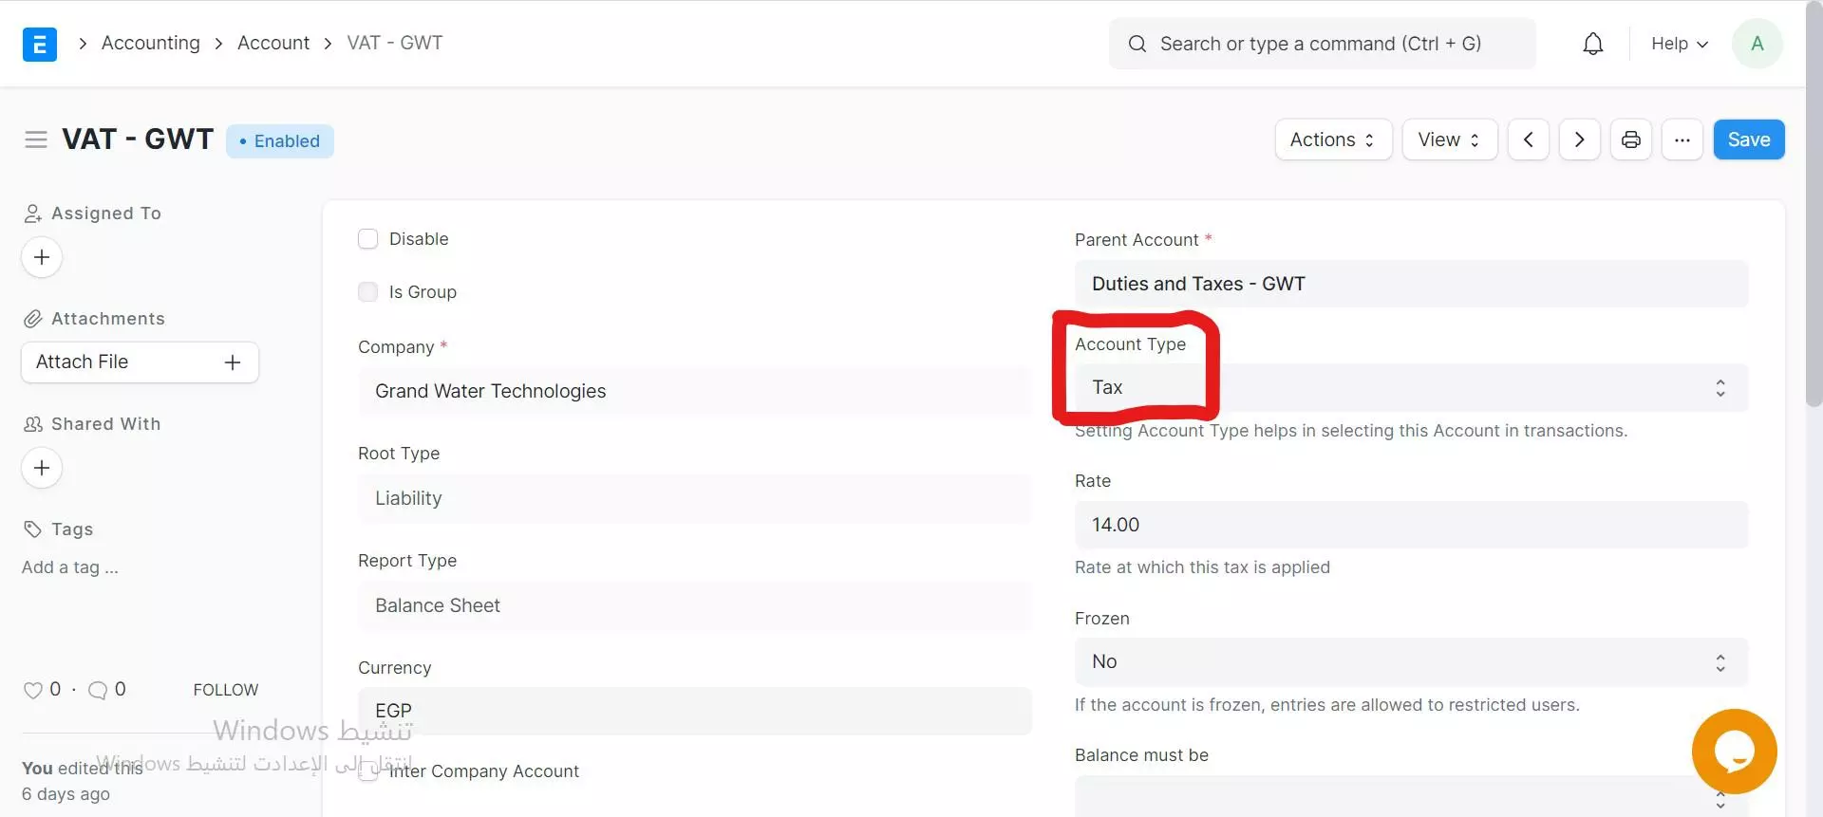Click the Company field Grand Water Technologies
Viewport: 1823px width, 817px height.
click(x=695, y=391)
